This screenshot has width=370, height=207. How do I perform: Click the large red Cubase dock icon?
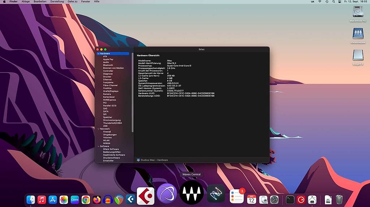146,196
